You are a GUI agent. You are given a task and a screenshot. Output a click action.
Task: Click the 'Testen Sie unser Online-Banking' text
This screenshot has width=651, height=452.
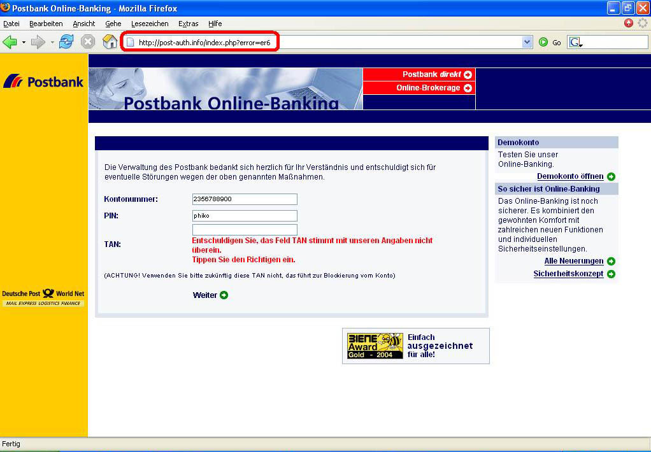click(x=528, y=159)
